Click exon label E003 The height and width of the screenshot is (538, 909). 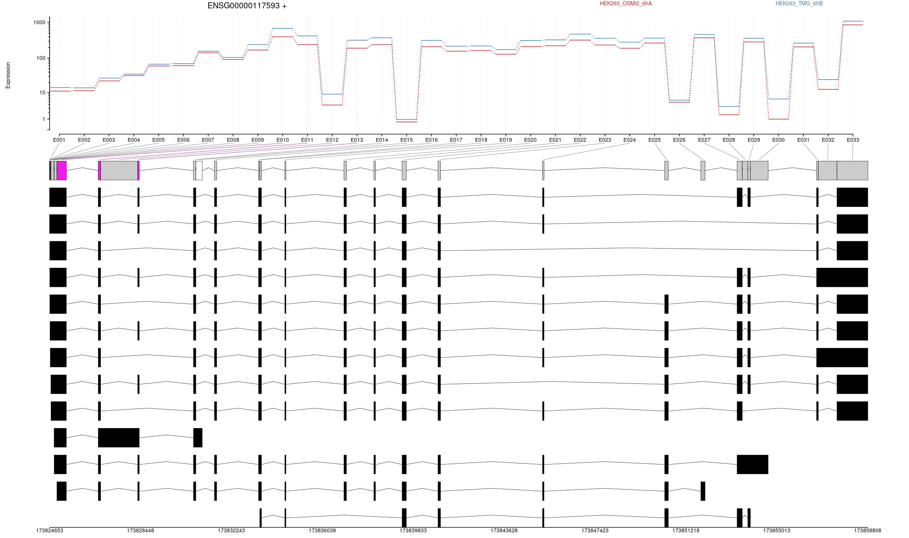tap(109, 140)
